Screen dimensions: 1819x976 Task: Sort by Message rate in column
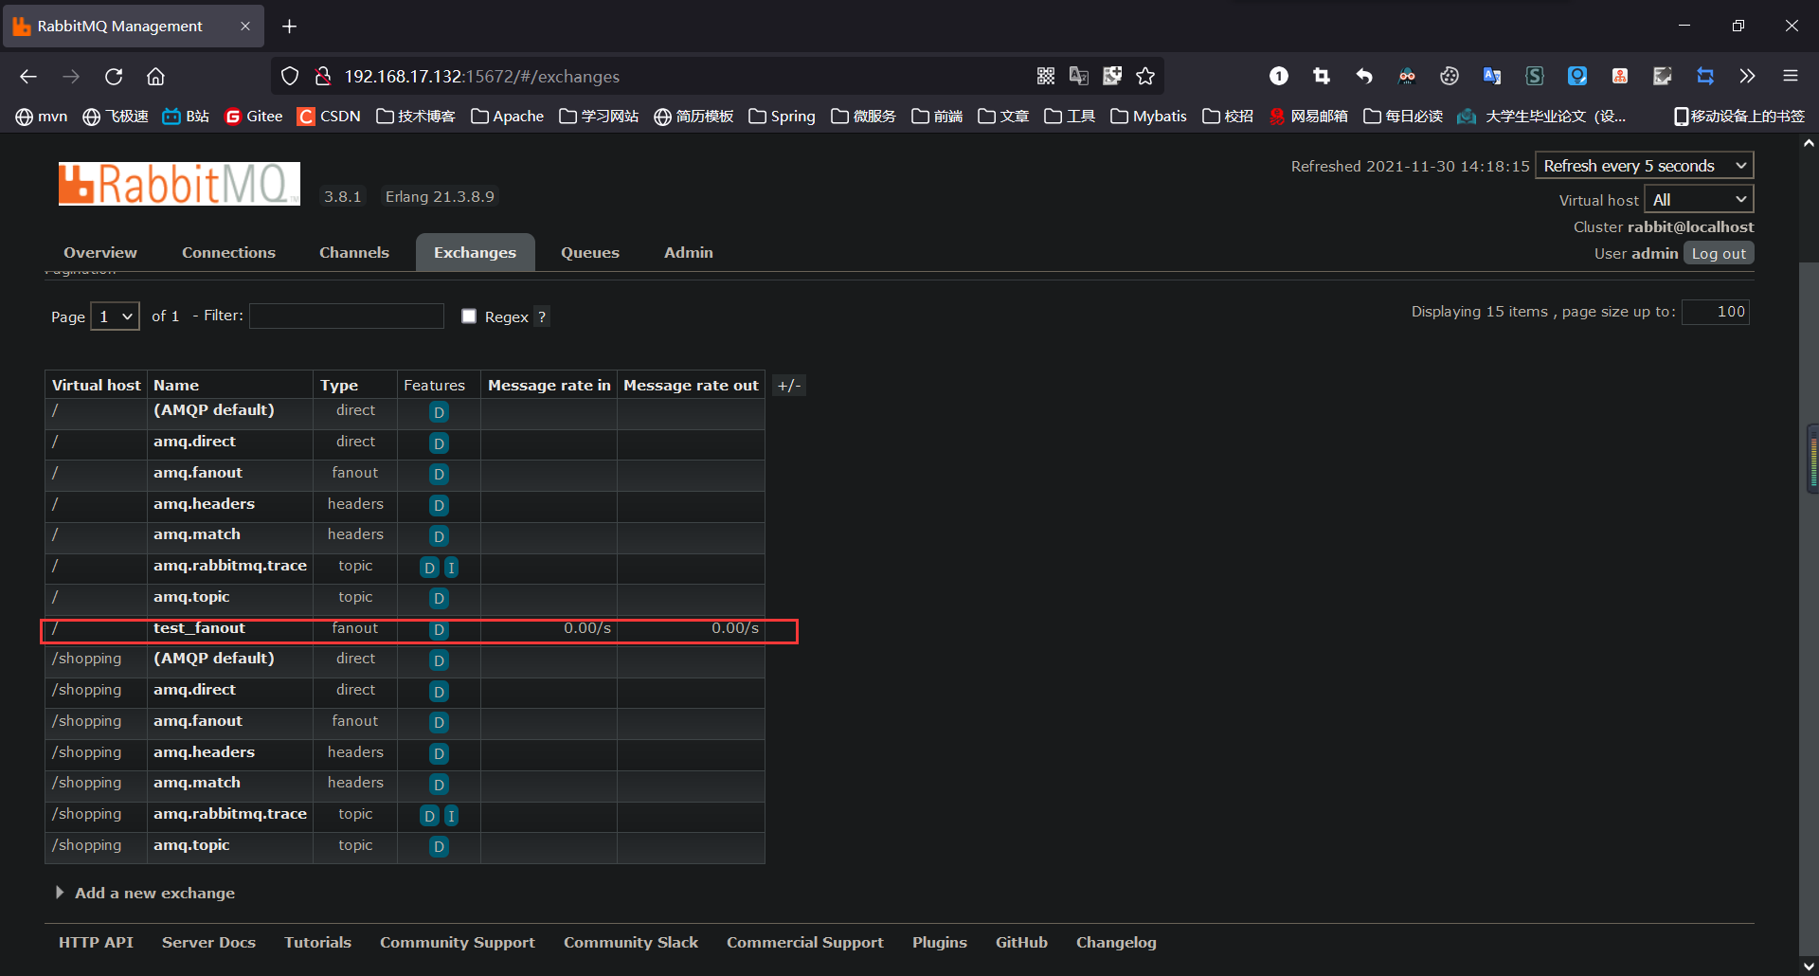pyautogui.click(x=549, y=385)
